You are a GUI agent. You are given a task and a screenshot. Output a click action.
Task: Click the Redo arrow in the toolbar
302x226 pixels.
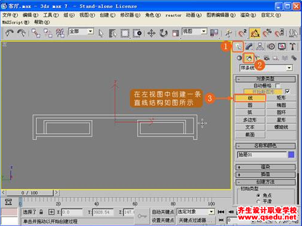pyautogui.click(x=22, y=33)
